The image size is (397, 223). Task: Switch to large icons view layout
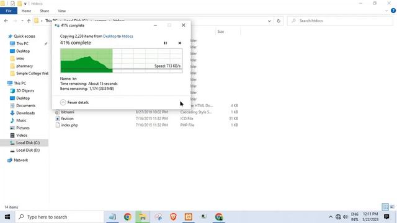392,207
